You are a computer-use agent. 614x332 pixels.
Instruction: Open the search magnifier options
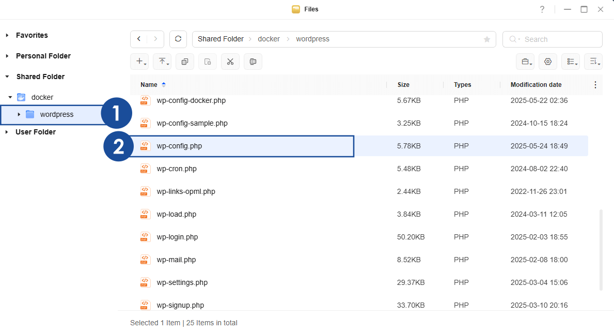coord(514,39)
